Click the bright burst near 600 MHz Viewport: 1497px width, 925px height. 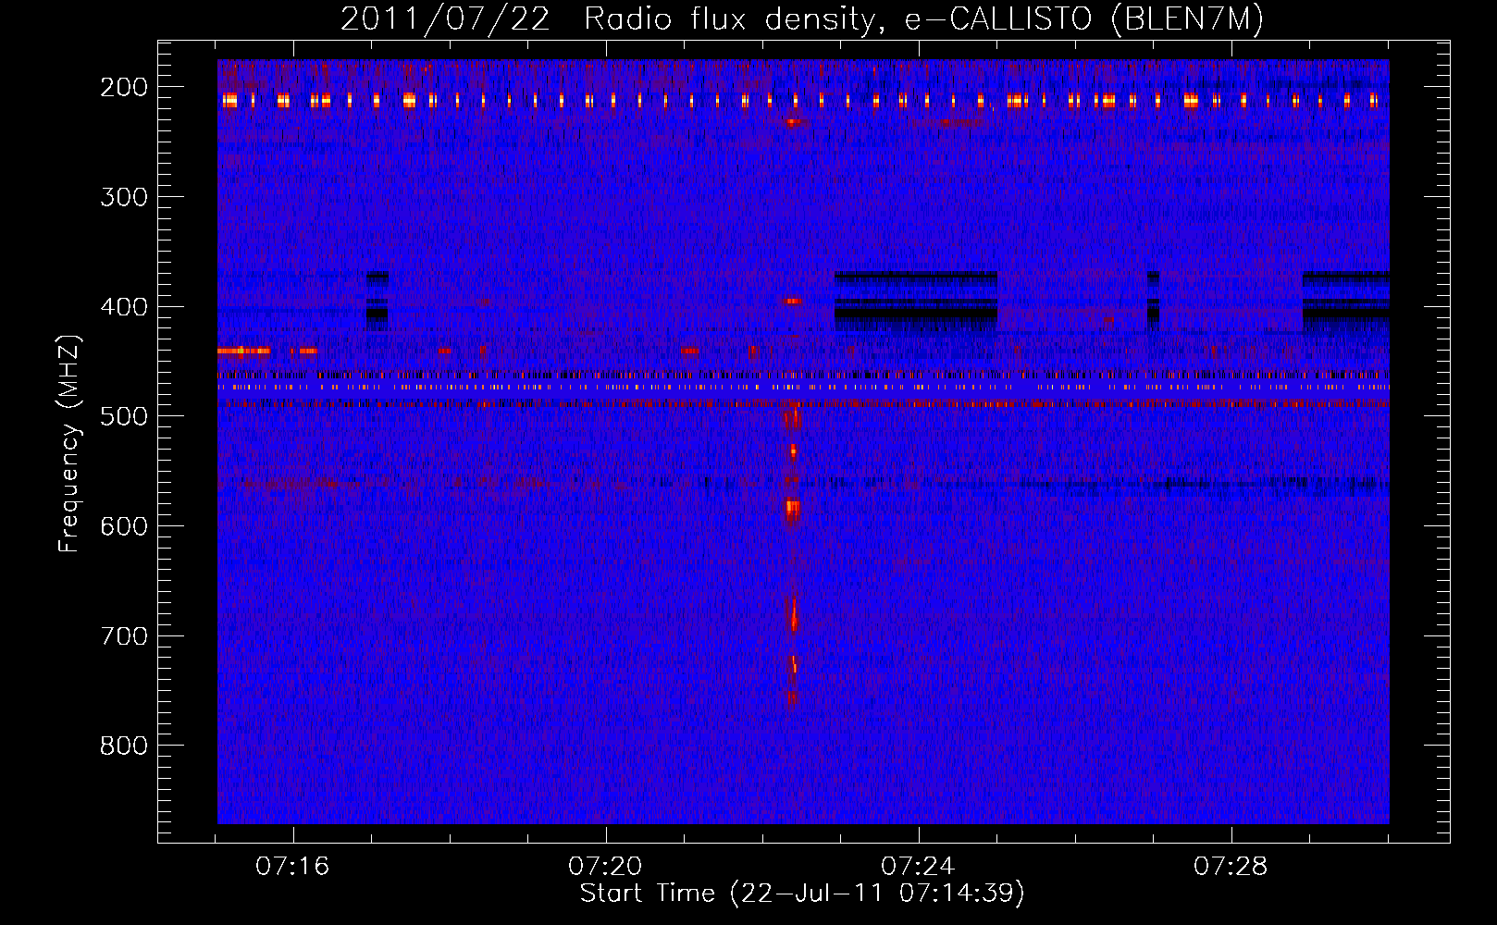point(792,510)
